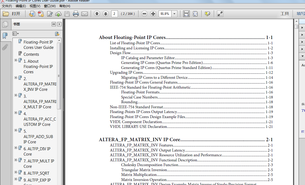The height and width of the screenshot is (185, 305).
Task: Click the Special Case Numbers contents entry
Action: (x=197, y=97)
